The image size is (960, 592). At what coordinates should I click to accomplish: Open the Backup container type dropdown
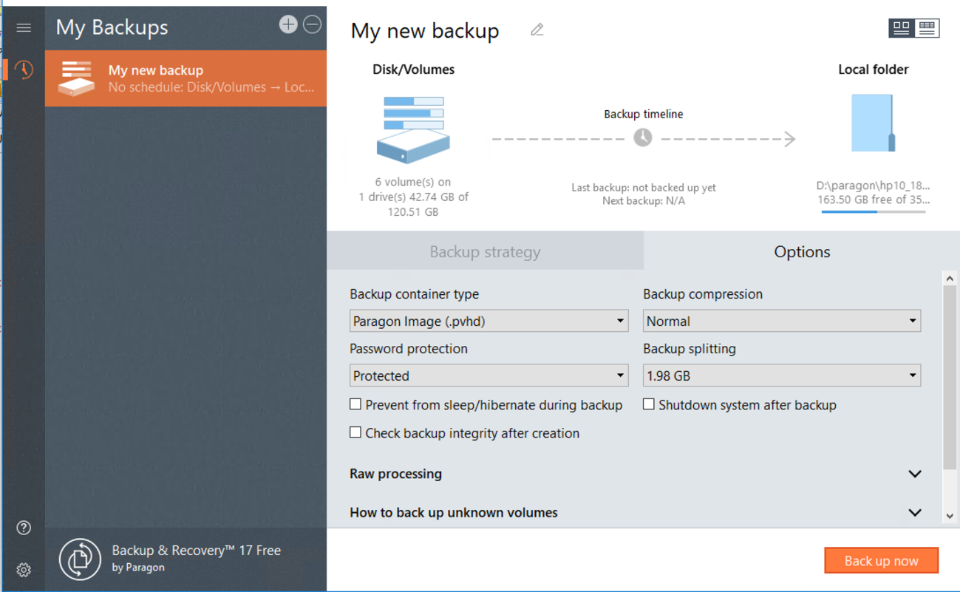[x=488, y=321]
